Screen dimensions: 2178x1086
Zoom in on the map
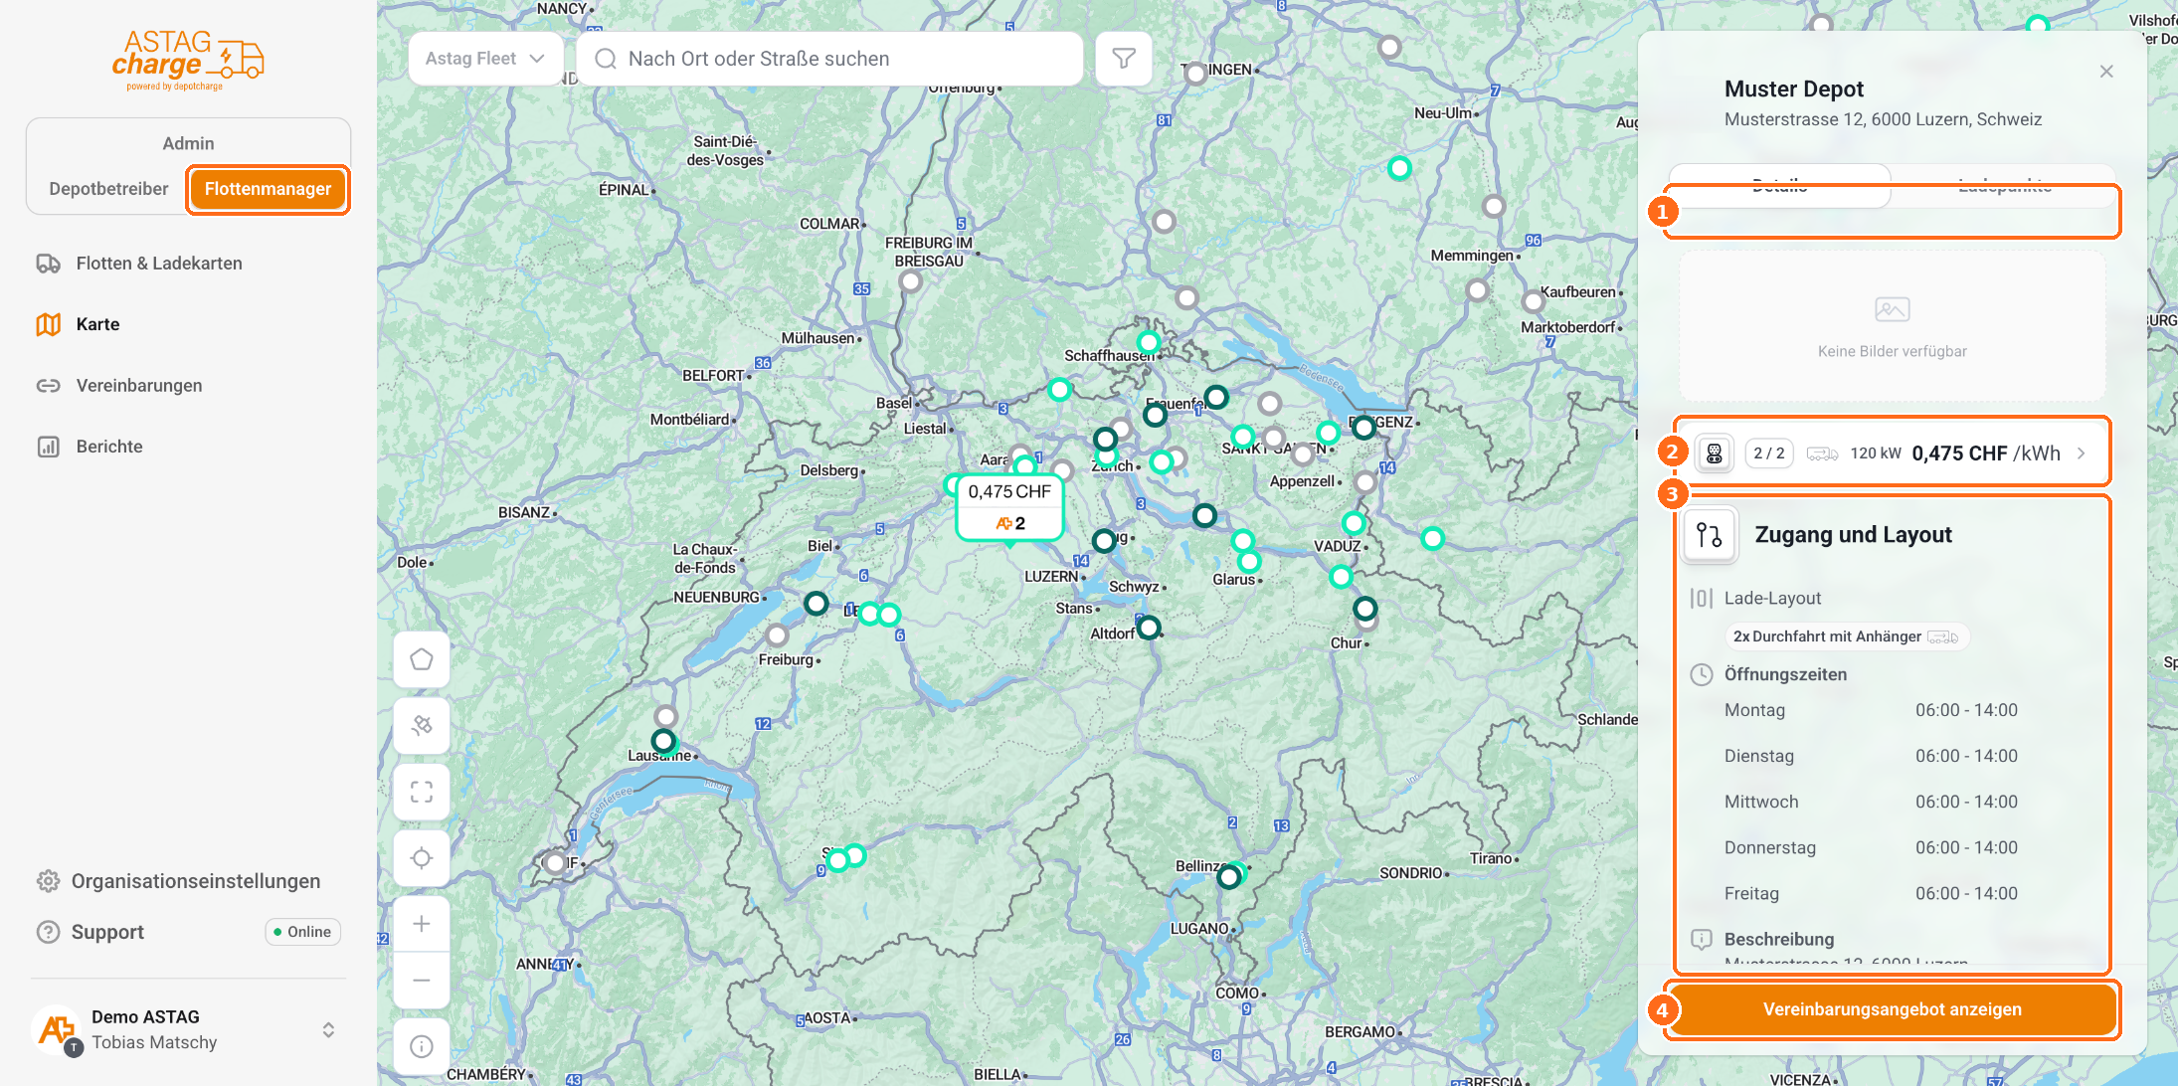422,924
